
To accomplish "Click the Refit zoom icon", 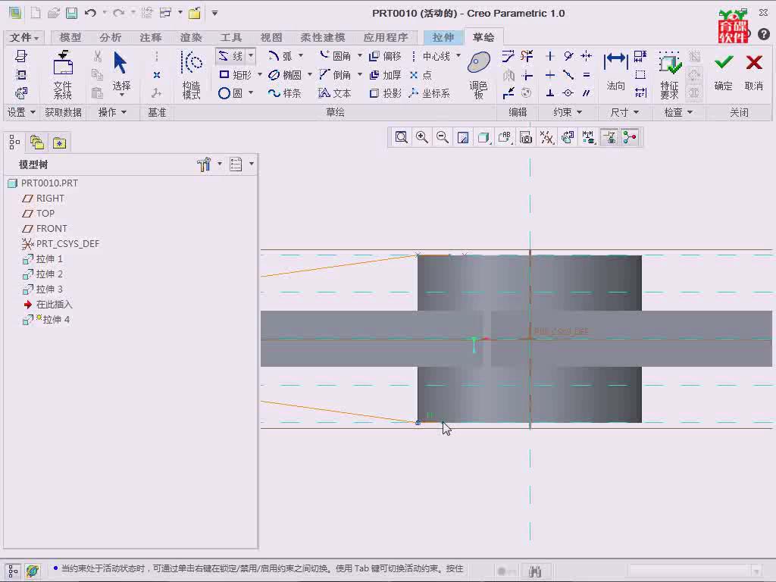I will click(402, 137).
